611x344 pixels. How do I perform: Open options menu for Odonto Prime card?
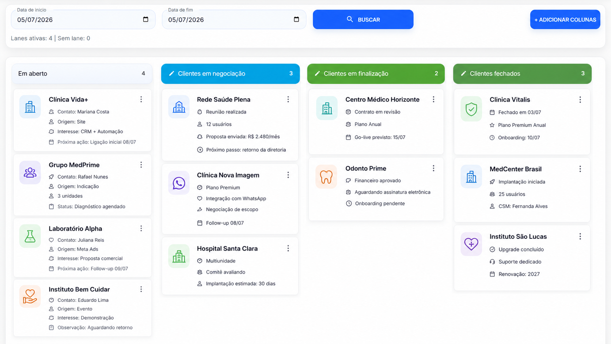[x=433, y=168]
